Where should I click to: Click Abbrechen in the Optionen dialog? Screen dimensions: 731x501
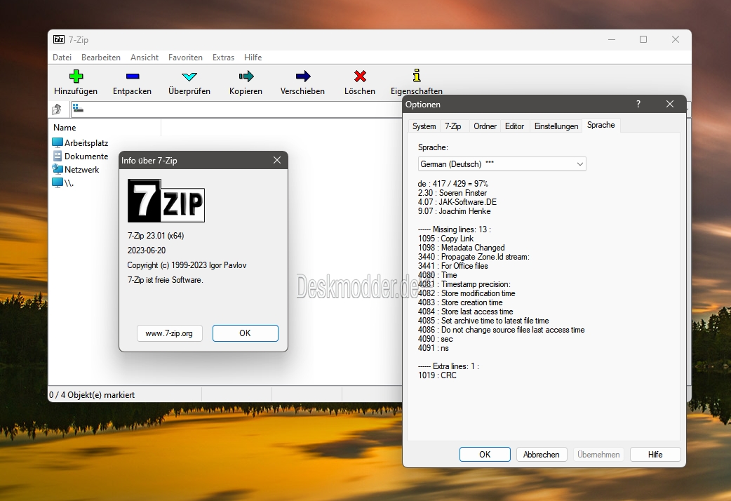[x=542, y=455]
